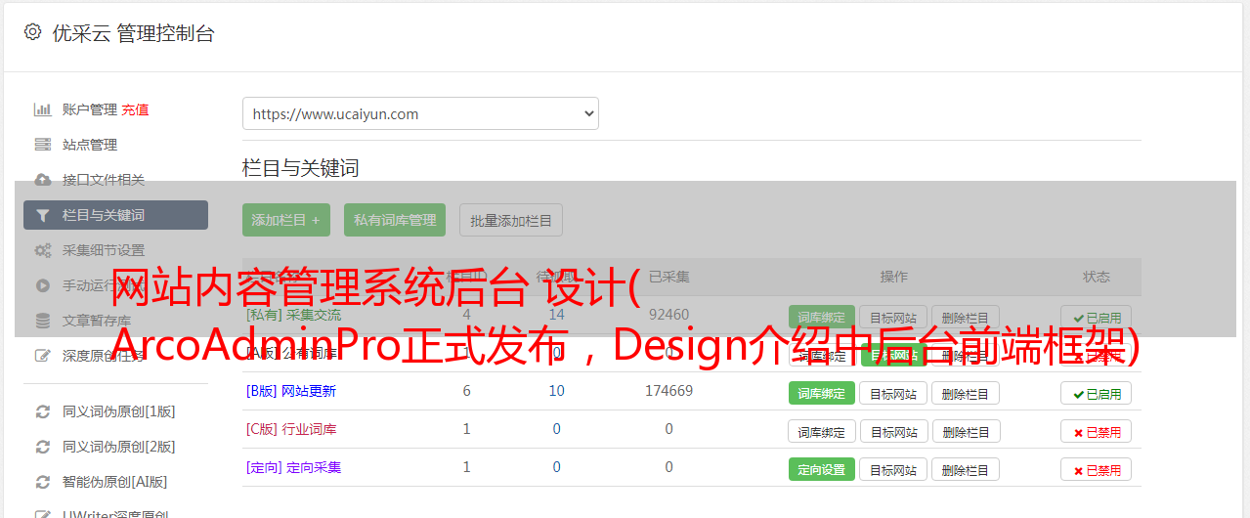The image size is (1250, 518).
Task: Click the cloud icon for 接口文件相关
Action: coord(42,180)
